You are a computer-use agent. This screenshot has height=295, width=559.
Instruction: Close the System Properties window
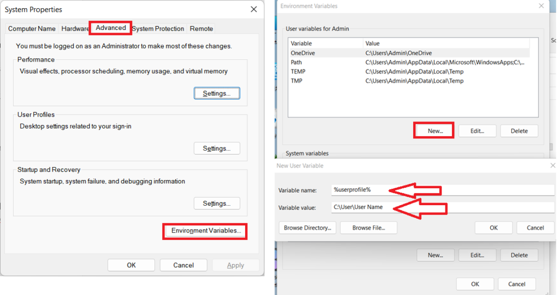pyautogui.click(x=254, y=9)
